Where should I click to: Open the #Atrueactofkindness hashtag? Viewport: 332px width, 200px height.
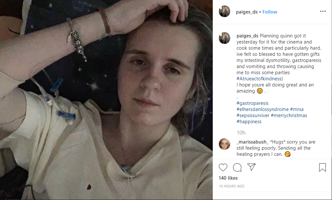tap(259, 79)
